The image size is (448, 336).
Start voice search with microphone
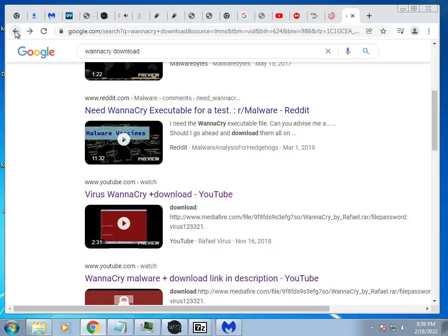click(348, 51)
